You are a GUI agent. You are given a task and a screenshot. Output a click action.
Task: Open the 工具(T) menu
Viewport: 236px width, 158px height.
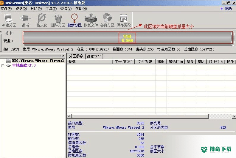coord(51,9)
